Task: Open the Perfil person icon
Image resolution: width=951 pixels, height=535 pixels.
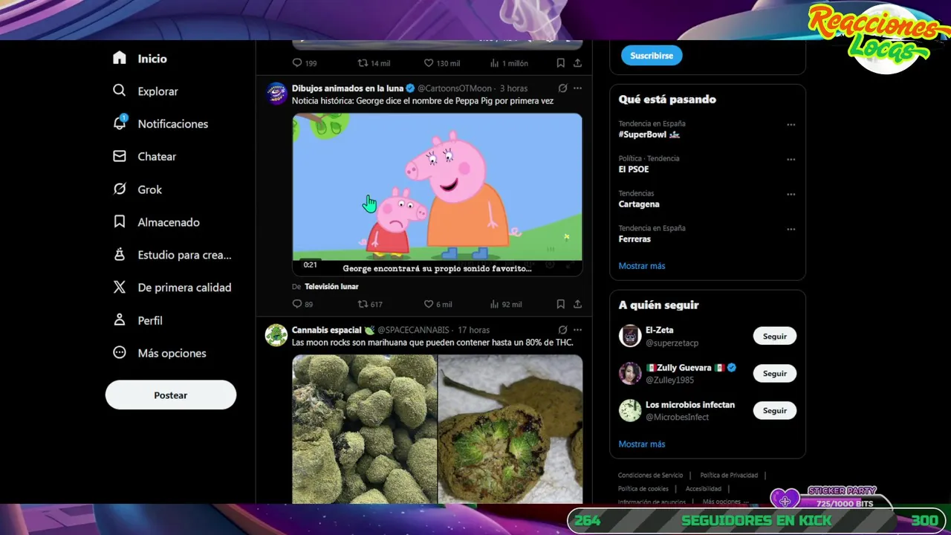Action: pos(120,320)
